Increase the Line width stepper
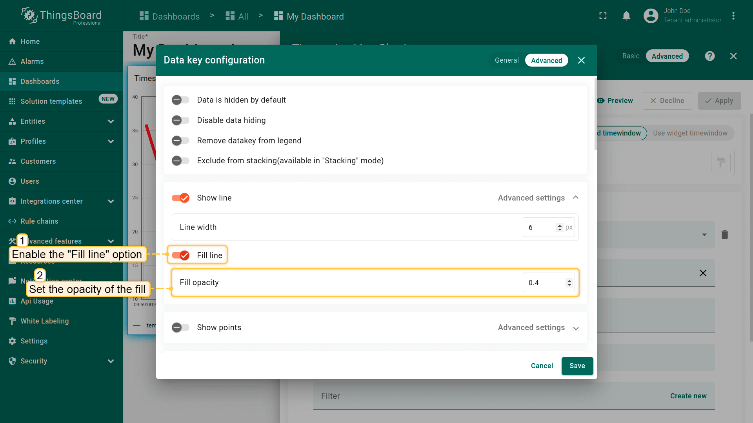753x423 pixels. pos(560,225)
